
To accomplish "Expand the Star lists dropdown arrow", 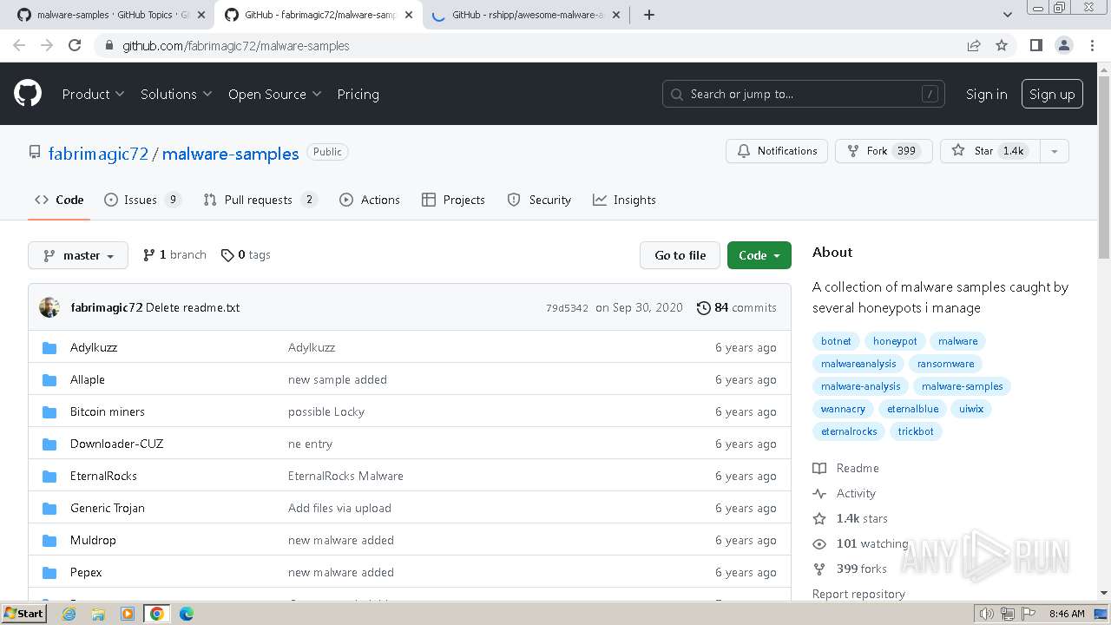I will (1054, 151).
